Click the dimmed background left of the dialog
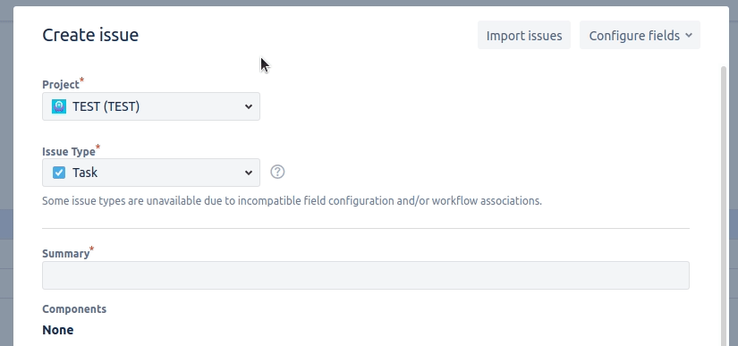The image size is (738, 346). tap(6, 141)
